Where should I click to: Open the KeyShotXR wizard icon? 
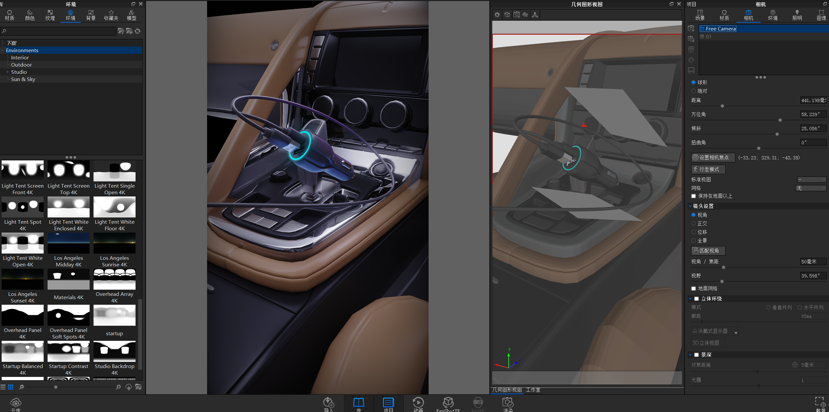click(x=448, y=403)
